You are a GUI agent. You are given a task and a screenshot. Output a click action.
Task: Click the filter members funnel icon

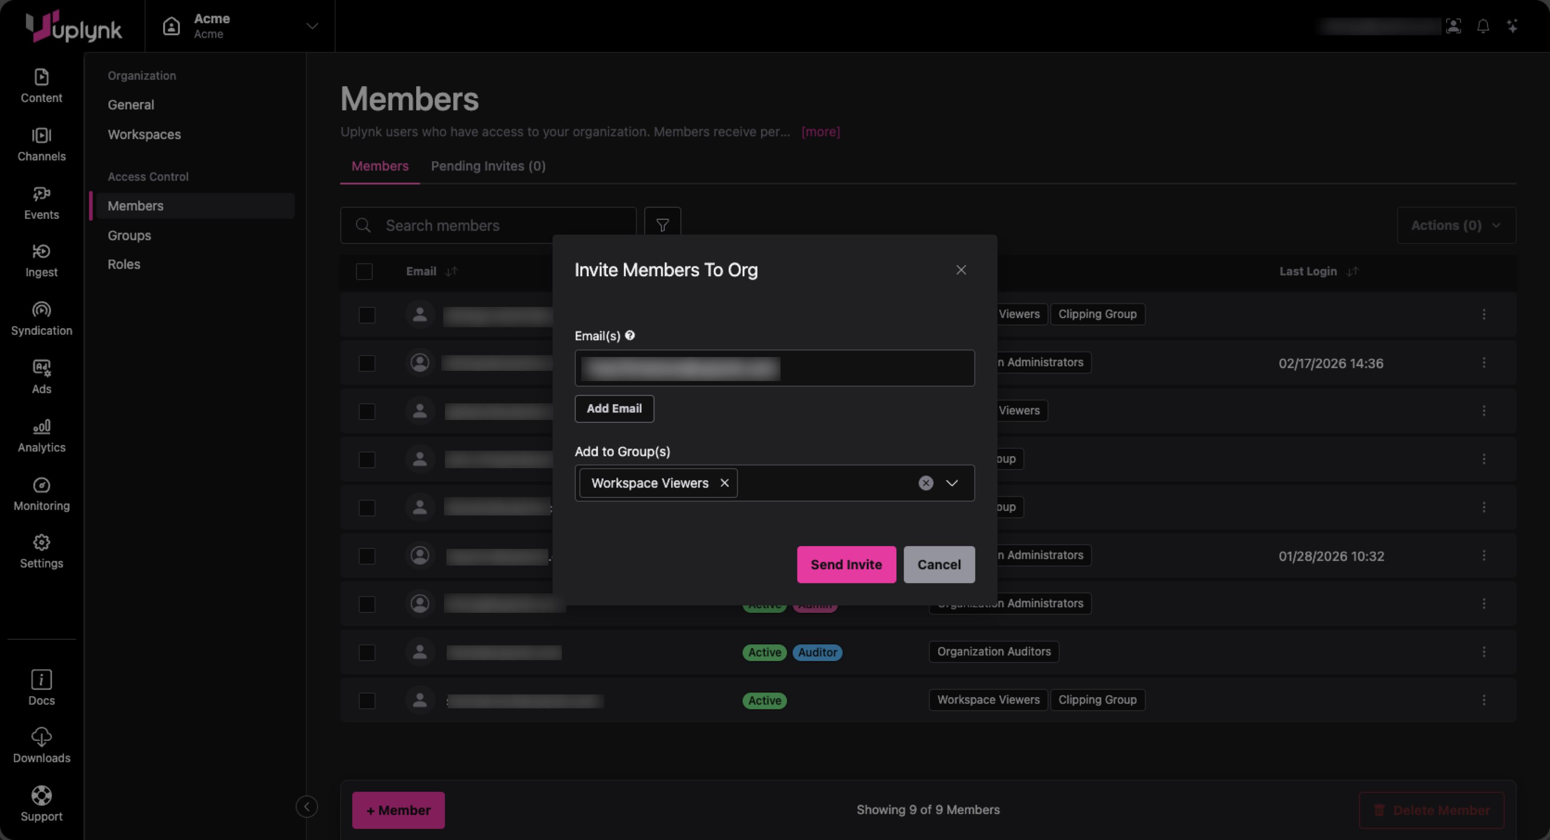[x=662, y=225]
